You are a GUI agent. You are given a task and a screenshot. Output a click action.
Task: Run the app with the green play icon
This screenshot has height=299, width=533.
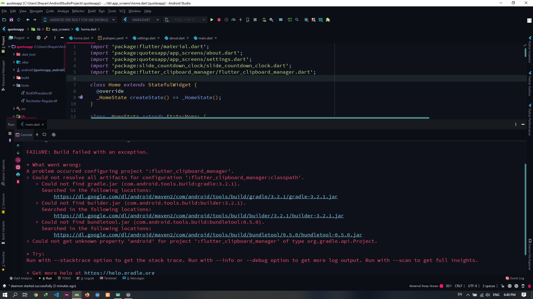tap(212, 20)
